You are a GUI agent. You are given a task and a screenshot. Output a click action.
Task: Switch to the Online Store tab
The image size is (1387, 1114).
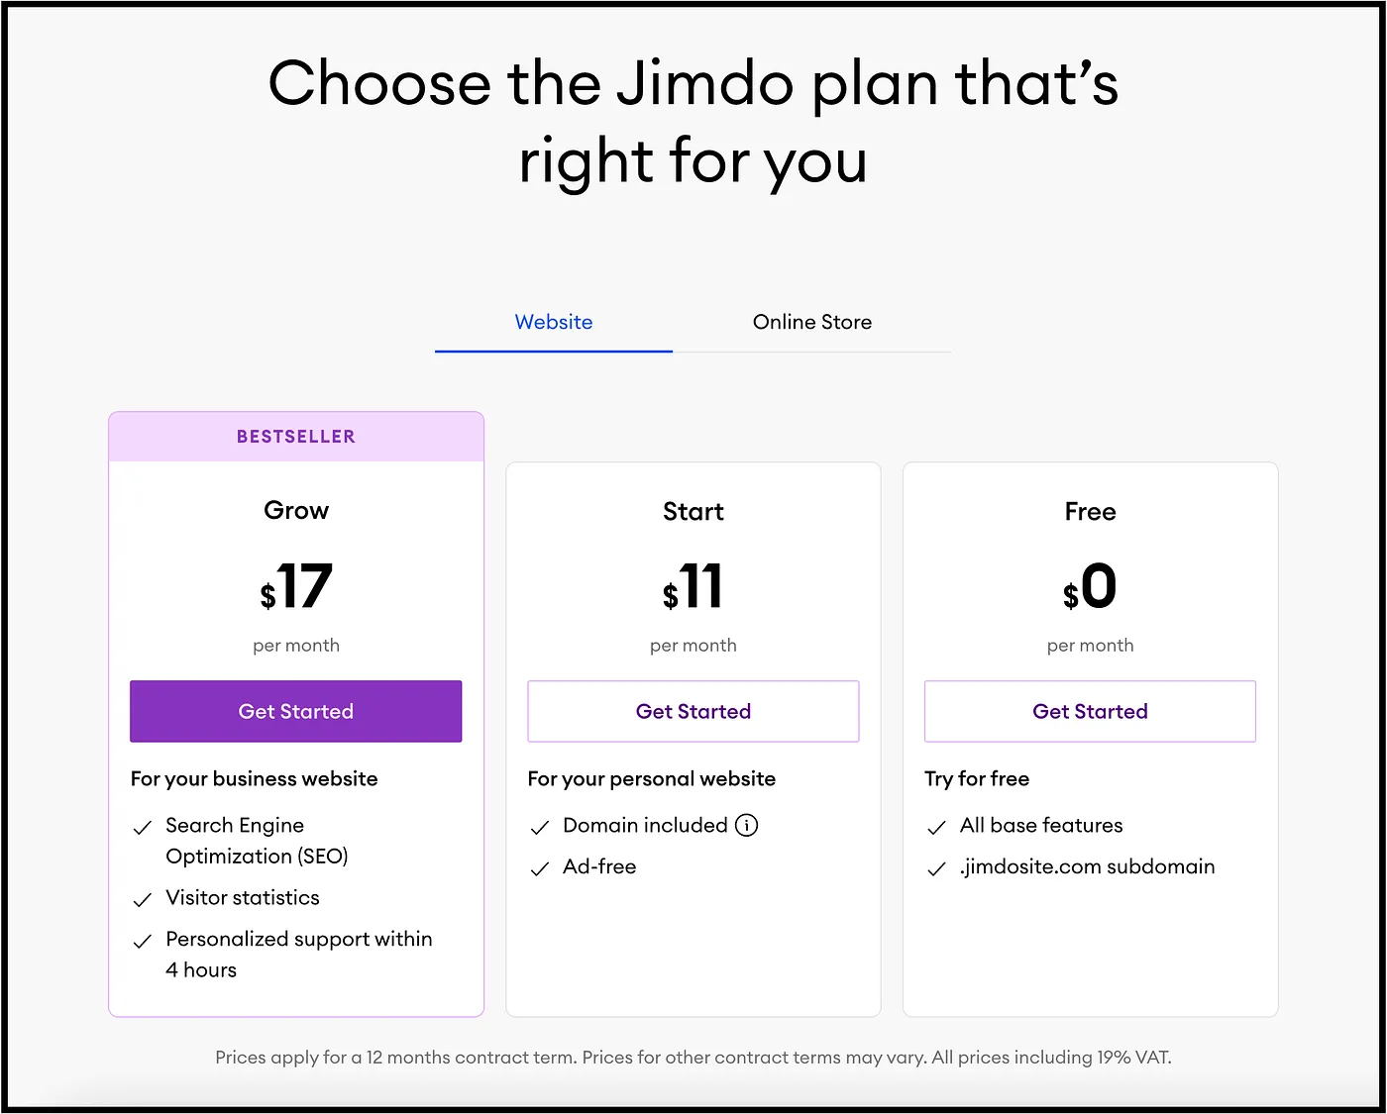click(812, 322)
